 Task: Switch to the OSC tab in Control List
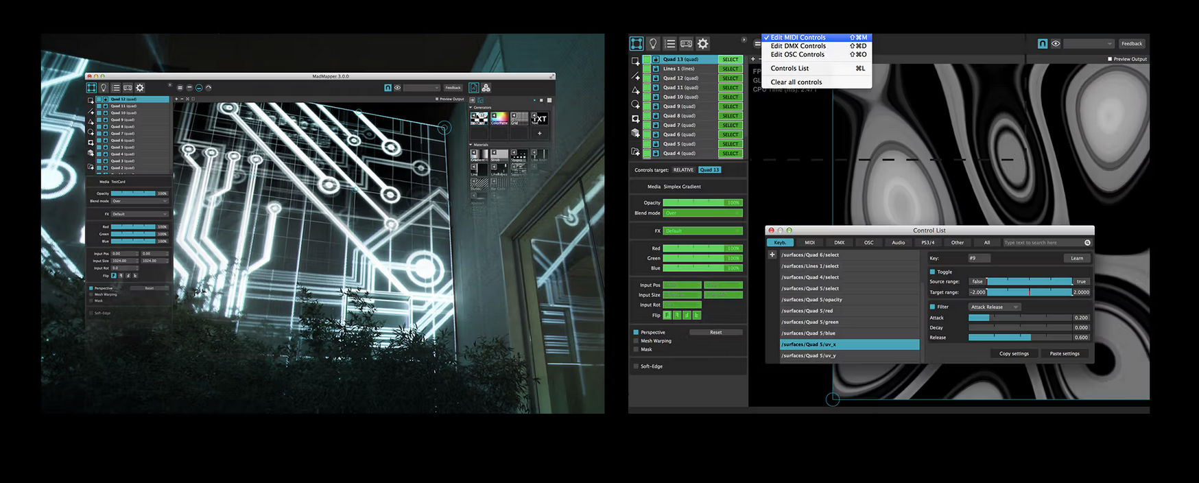(x=868, y=242)
